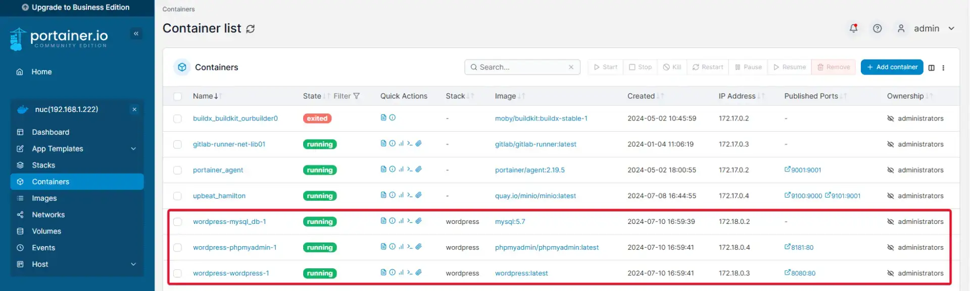This screenshot has height=291, width=970.
Task: Check the upbeat_hamilton row checkbox
Action: pos(177,196)
